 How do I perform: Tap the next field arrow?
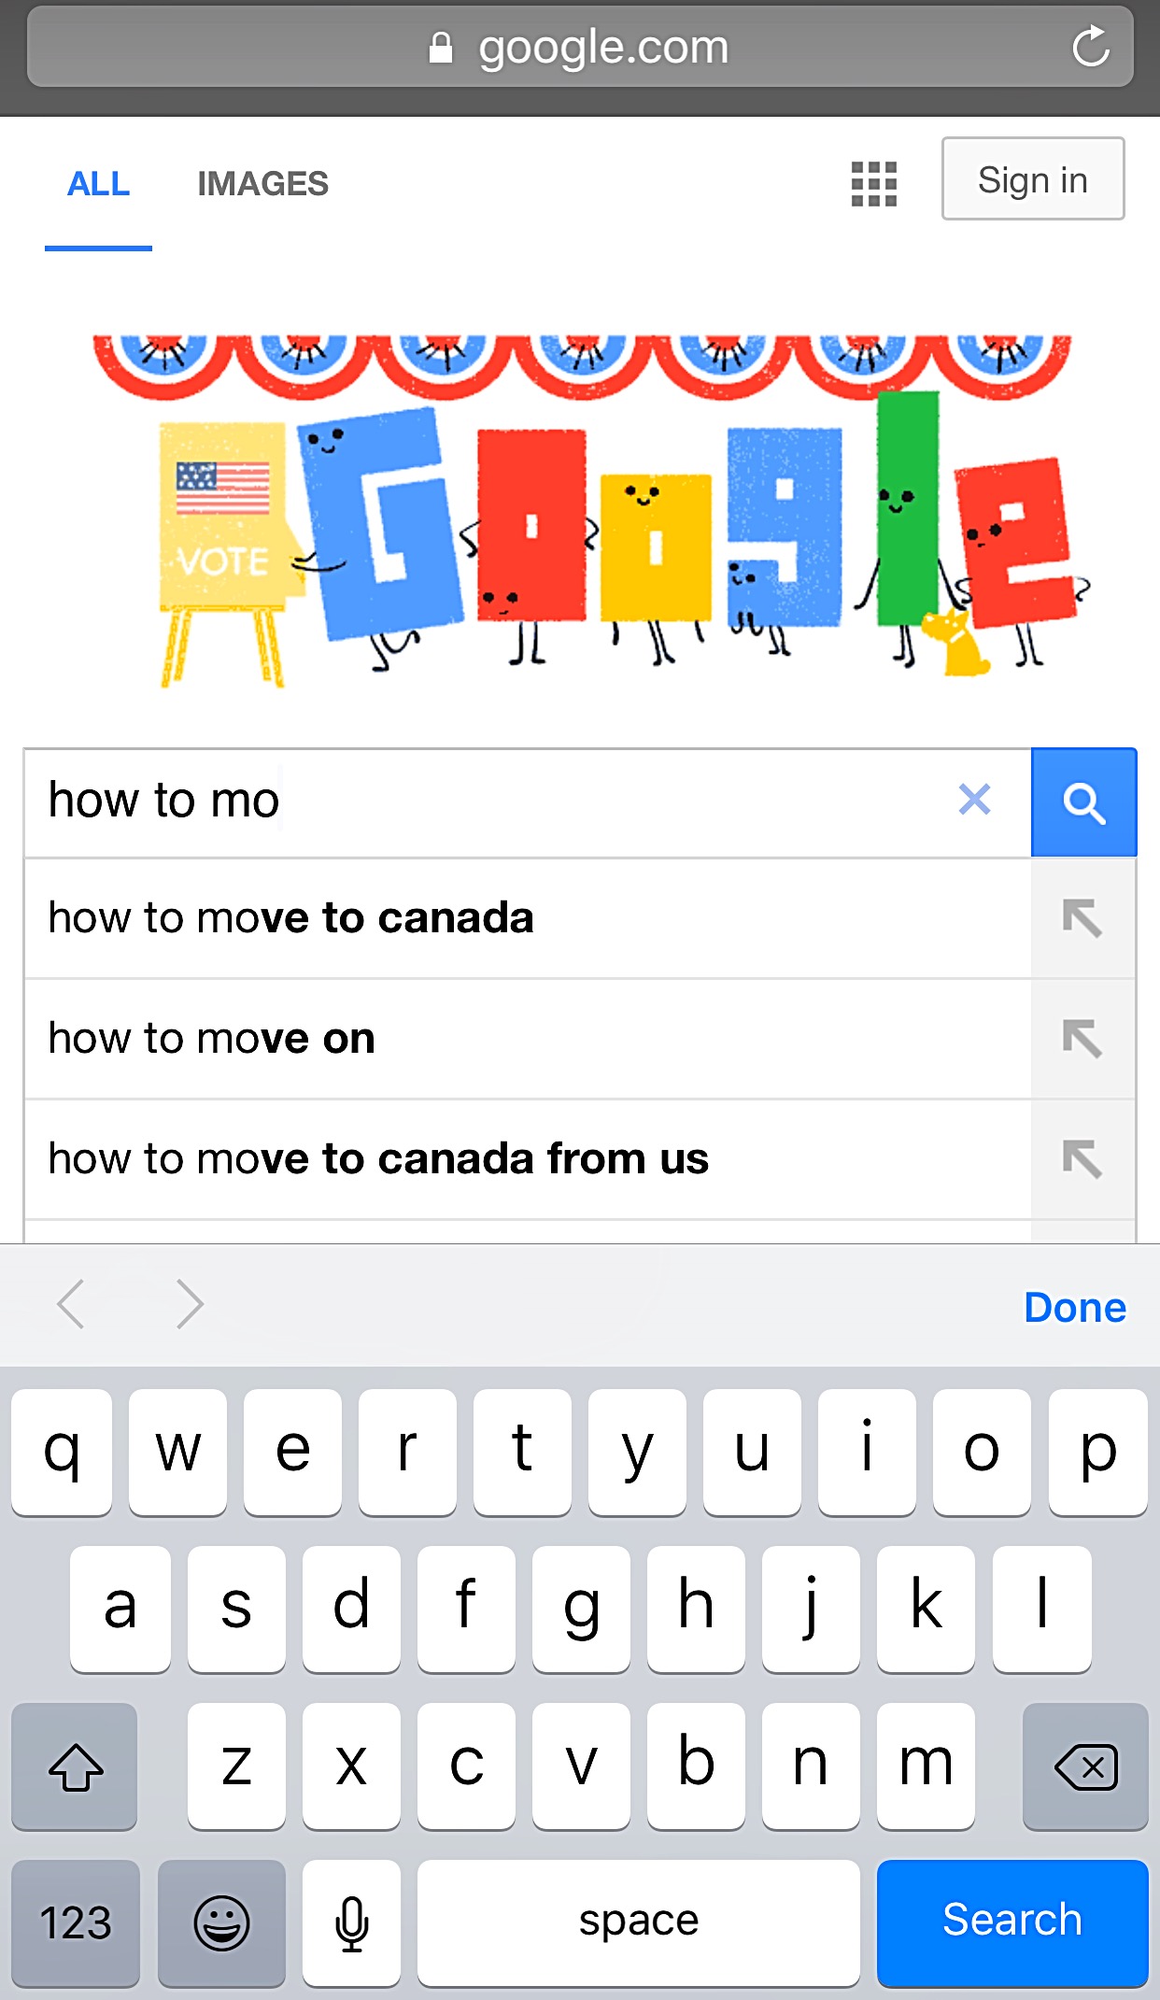[x=190, y=1304]
